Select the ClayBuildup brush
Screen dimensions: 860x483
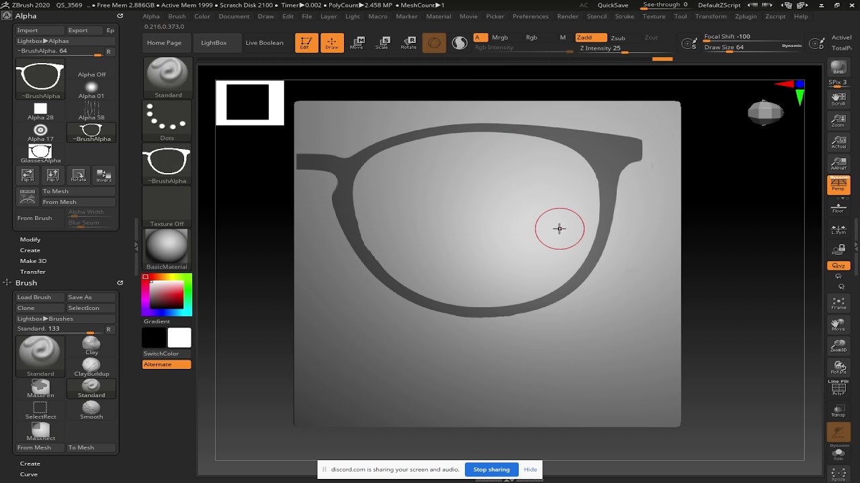point(91,368)
